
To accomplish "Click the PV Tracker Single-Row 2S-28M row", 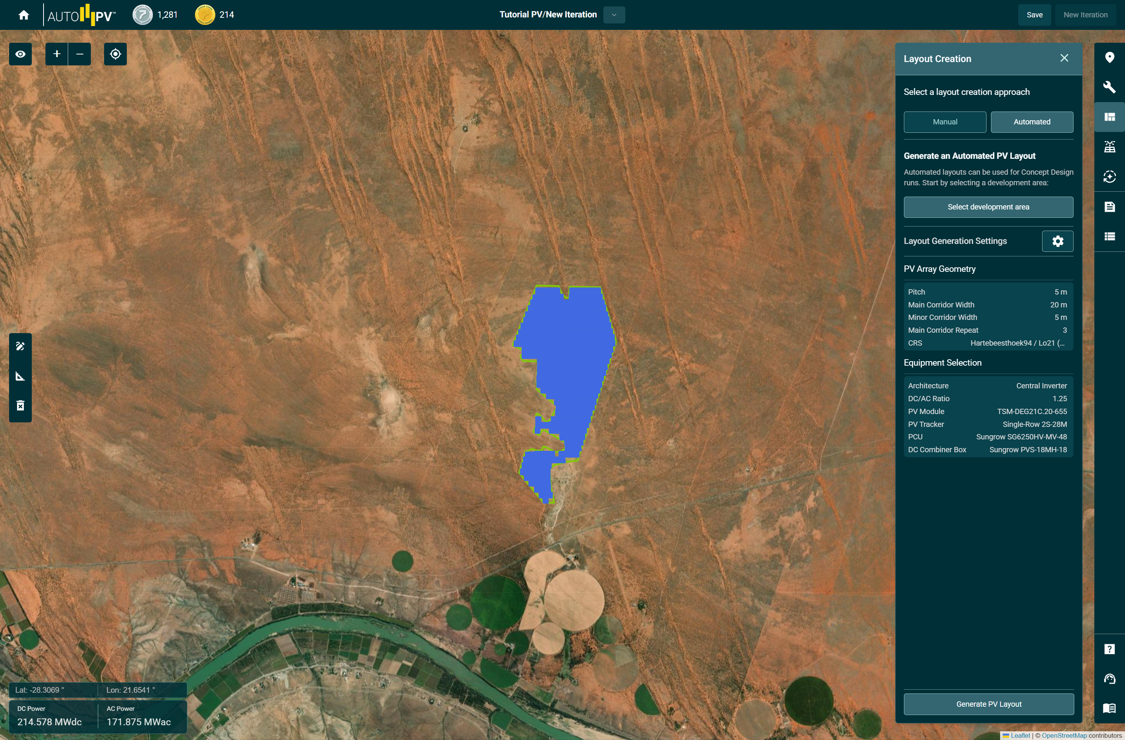I will click(988, 425).
